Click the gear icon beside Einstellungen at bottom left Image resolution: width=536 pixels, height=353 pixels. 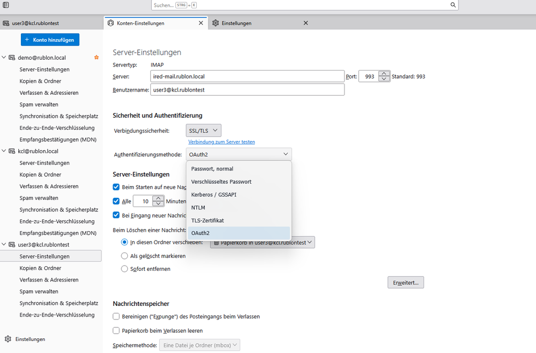coord(8,339)
